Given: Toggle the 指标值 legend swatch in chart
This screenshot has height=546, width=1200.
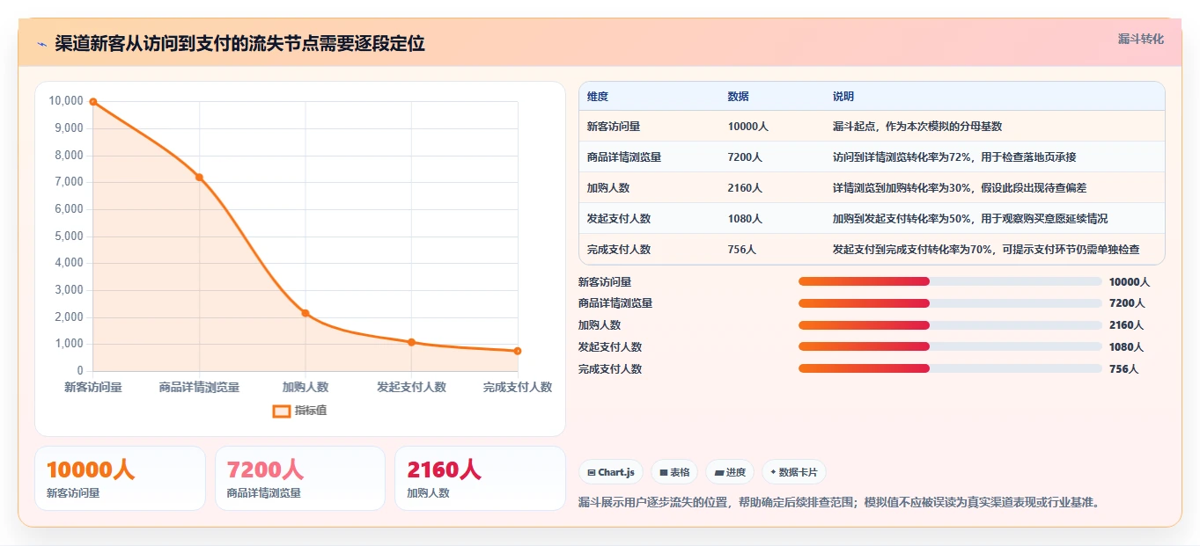Looking at the screenshot, I should [282, 411].
